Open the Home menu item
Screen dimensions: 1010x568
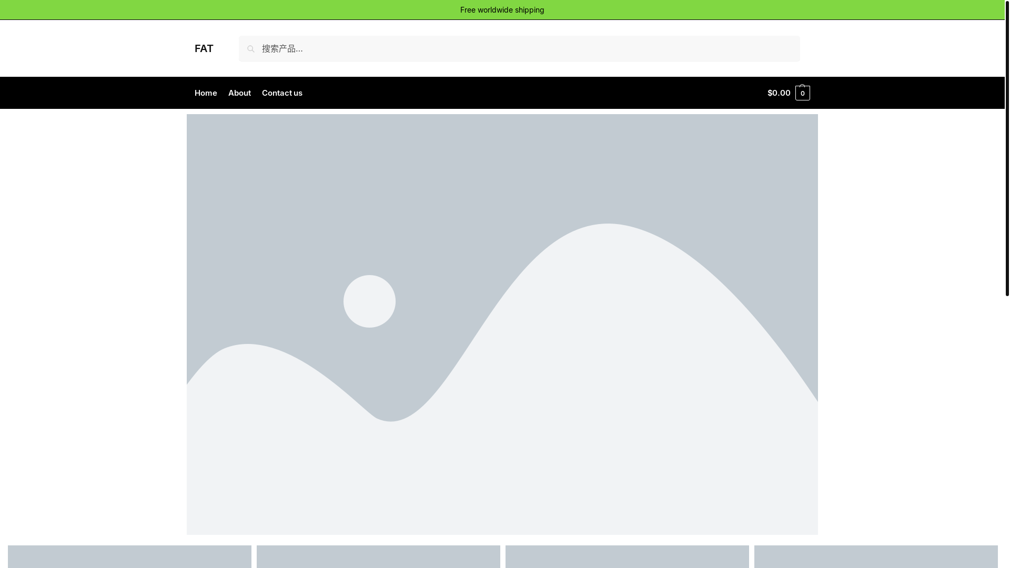tap(206, 93)
